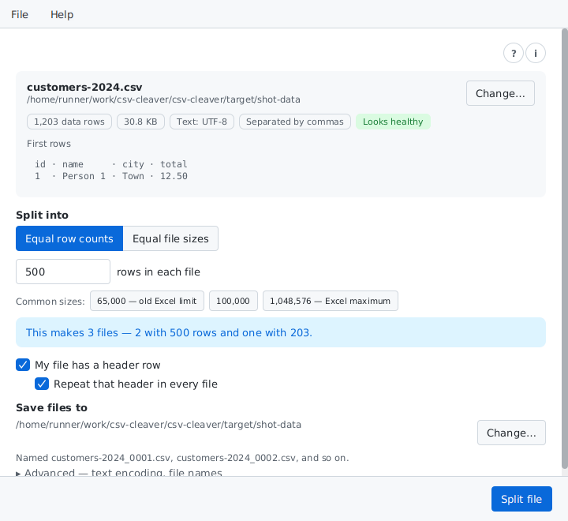568x521 pixels.
Task: Click the 'Split into' heading
Action: (x=42, y=215)
